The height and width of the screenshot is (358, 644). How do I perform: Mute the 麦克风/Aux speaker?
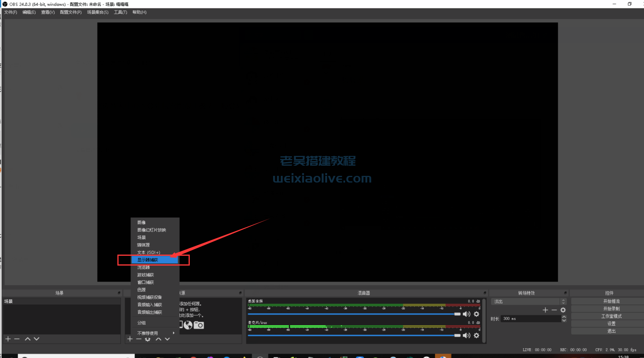466,335
